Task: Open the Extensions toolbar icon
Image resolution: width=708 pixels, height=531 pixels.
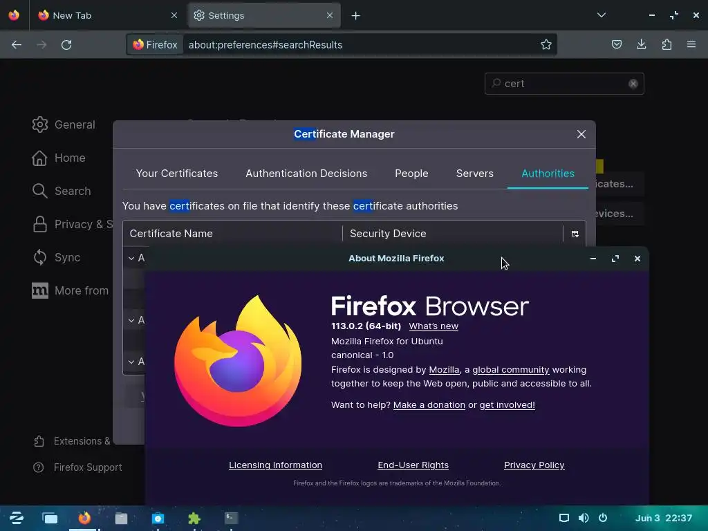Action: pyautogui.click(x=667, y=44)
